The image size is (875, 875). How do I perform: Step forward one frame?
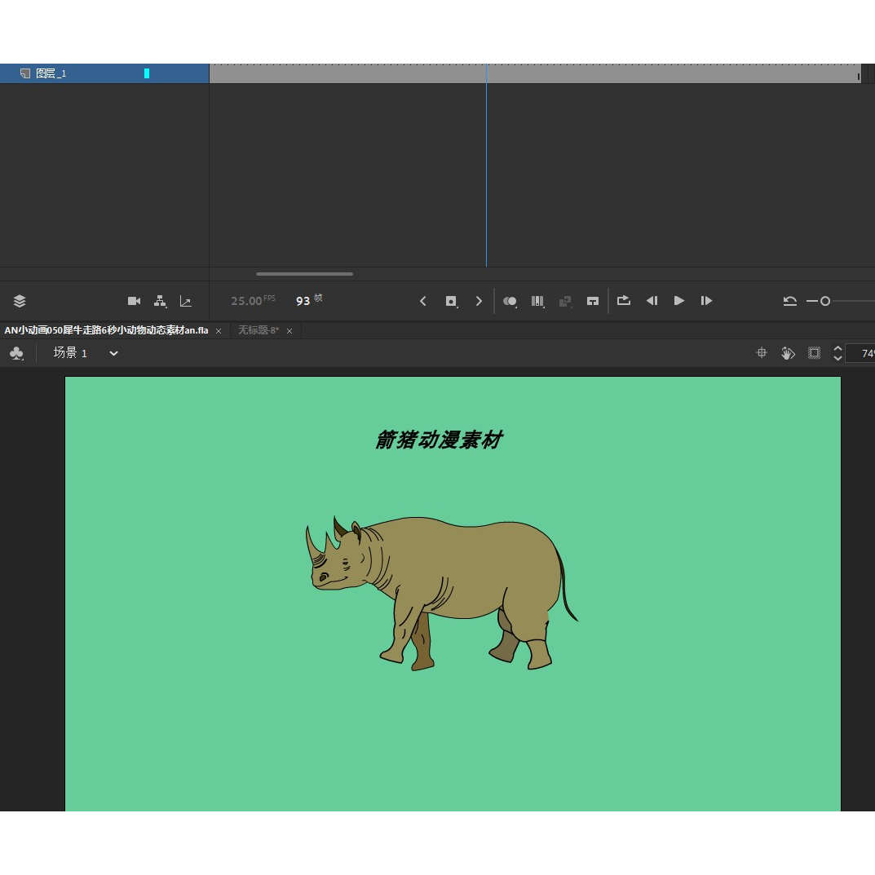[706, 301]
